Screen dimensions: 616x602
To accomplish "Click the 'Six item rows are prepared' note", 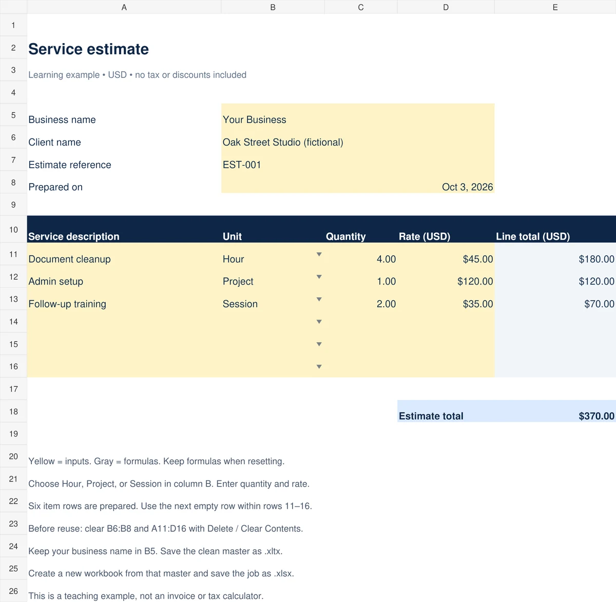I will (x=170, y=506).
